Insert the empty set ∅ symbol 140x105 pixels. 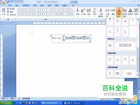pyautogui.click(x=57, y=14)
